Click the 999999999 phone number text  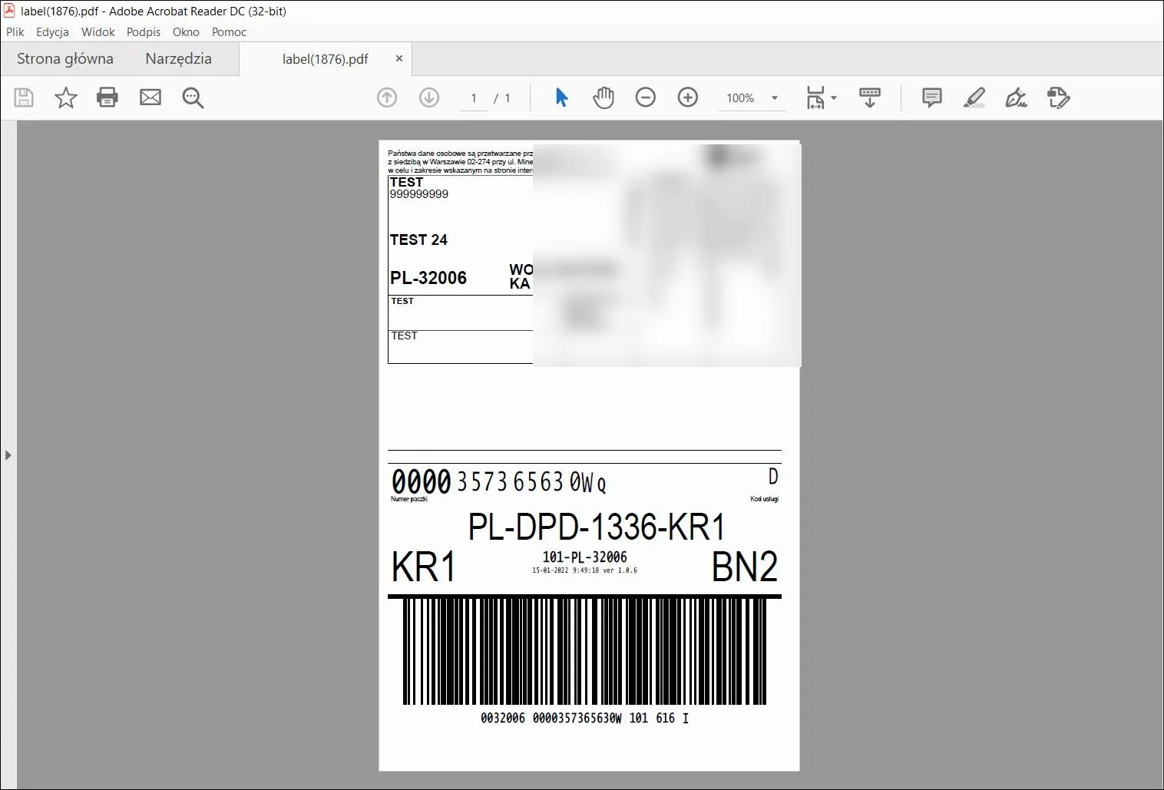click(419, 194)
